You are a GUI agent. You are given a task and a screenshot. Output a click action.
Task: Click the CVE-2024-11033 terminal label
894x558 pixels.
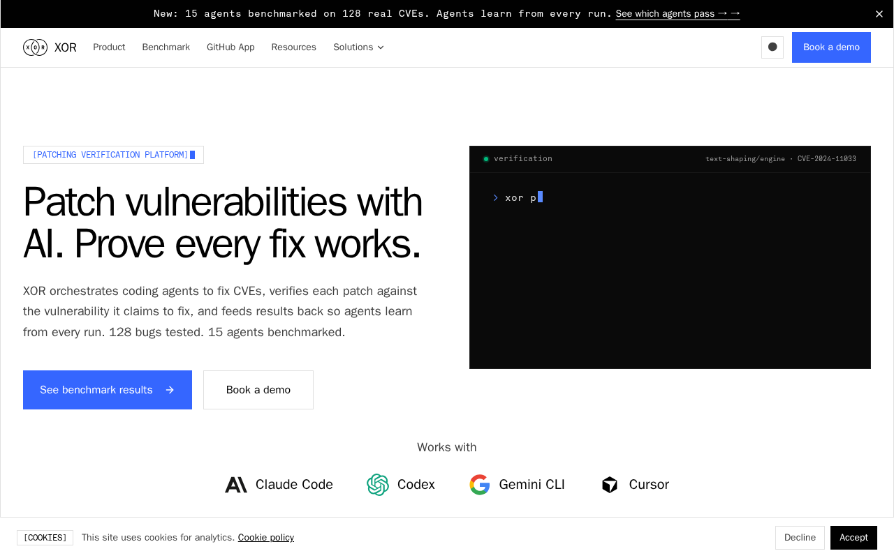pos(827,159)
